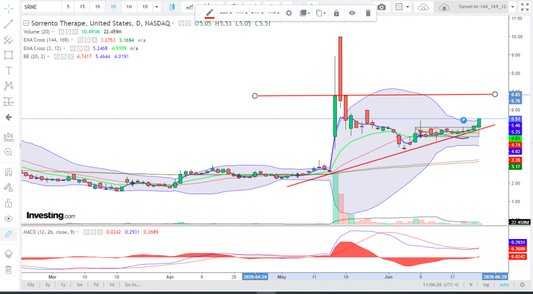This screenshot has height=294, width=533.
Task: Click the load chart cloud download icon
Action: (424, 7)
